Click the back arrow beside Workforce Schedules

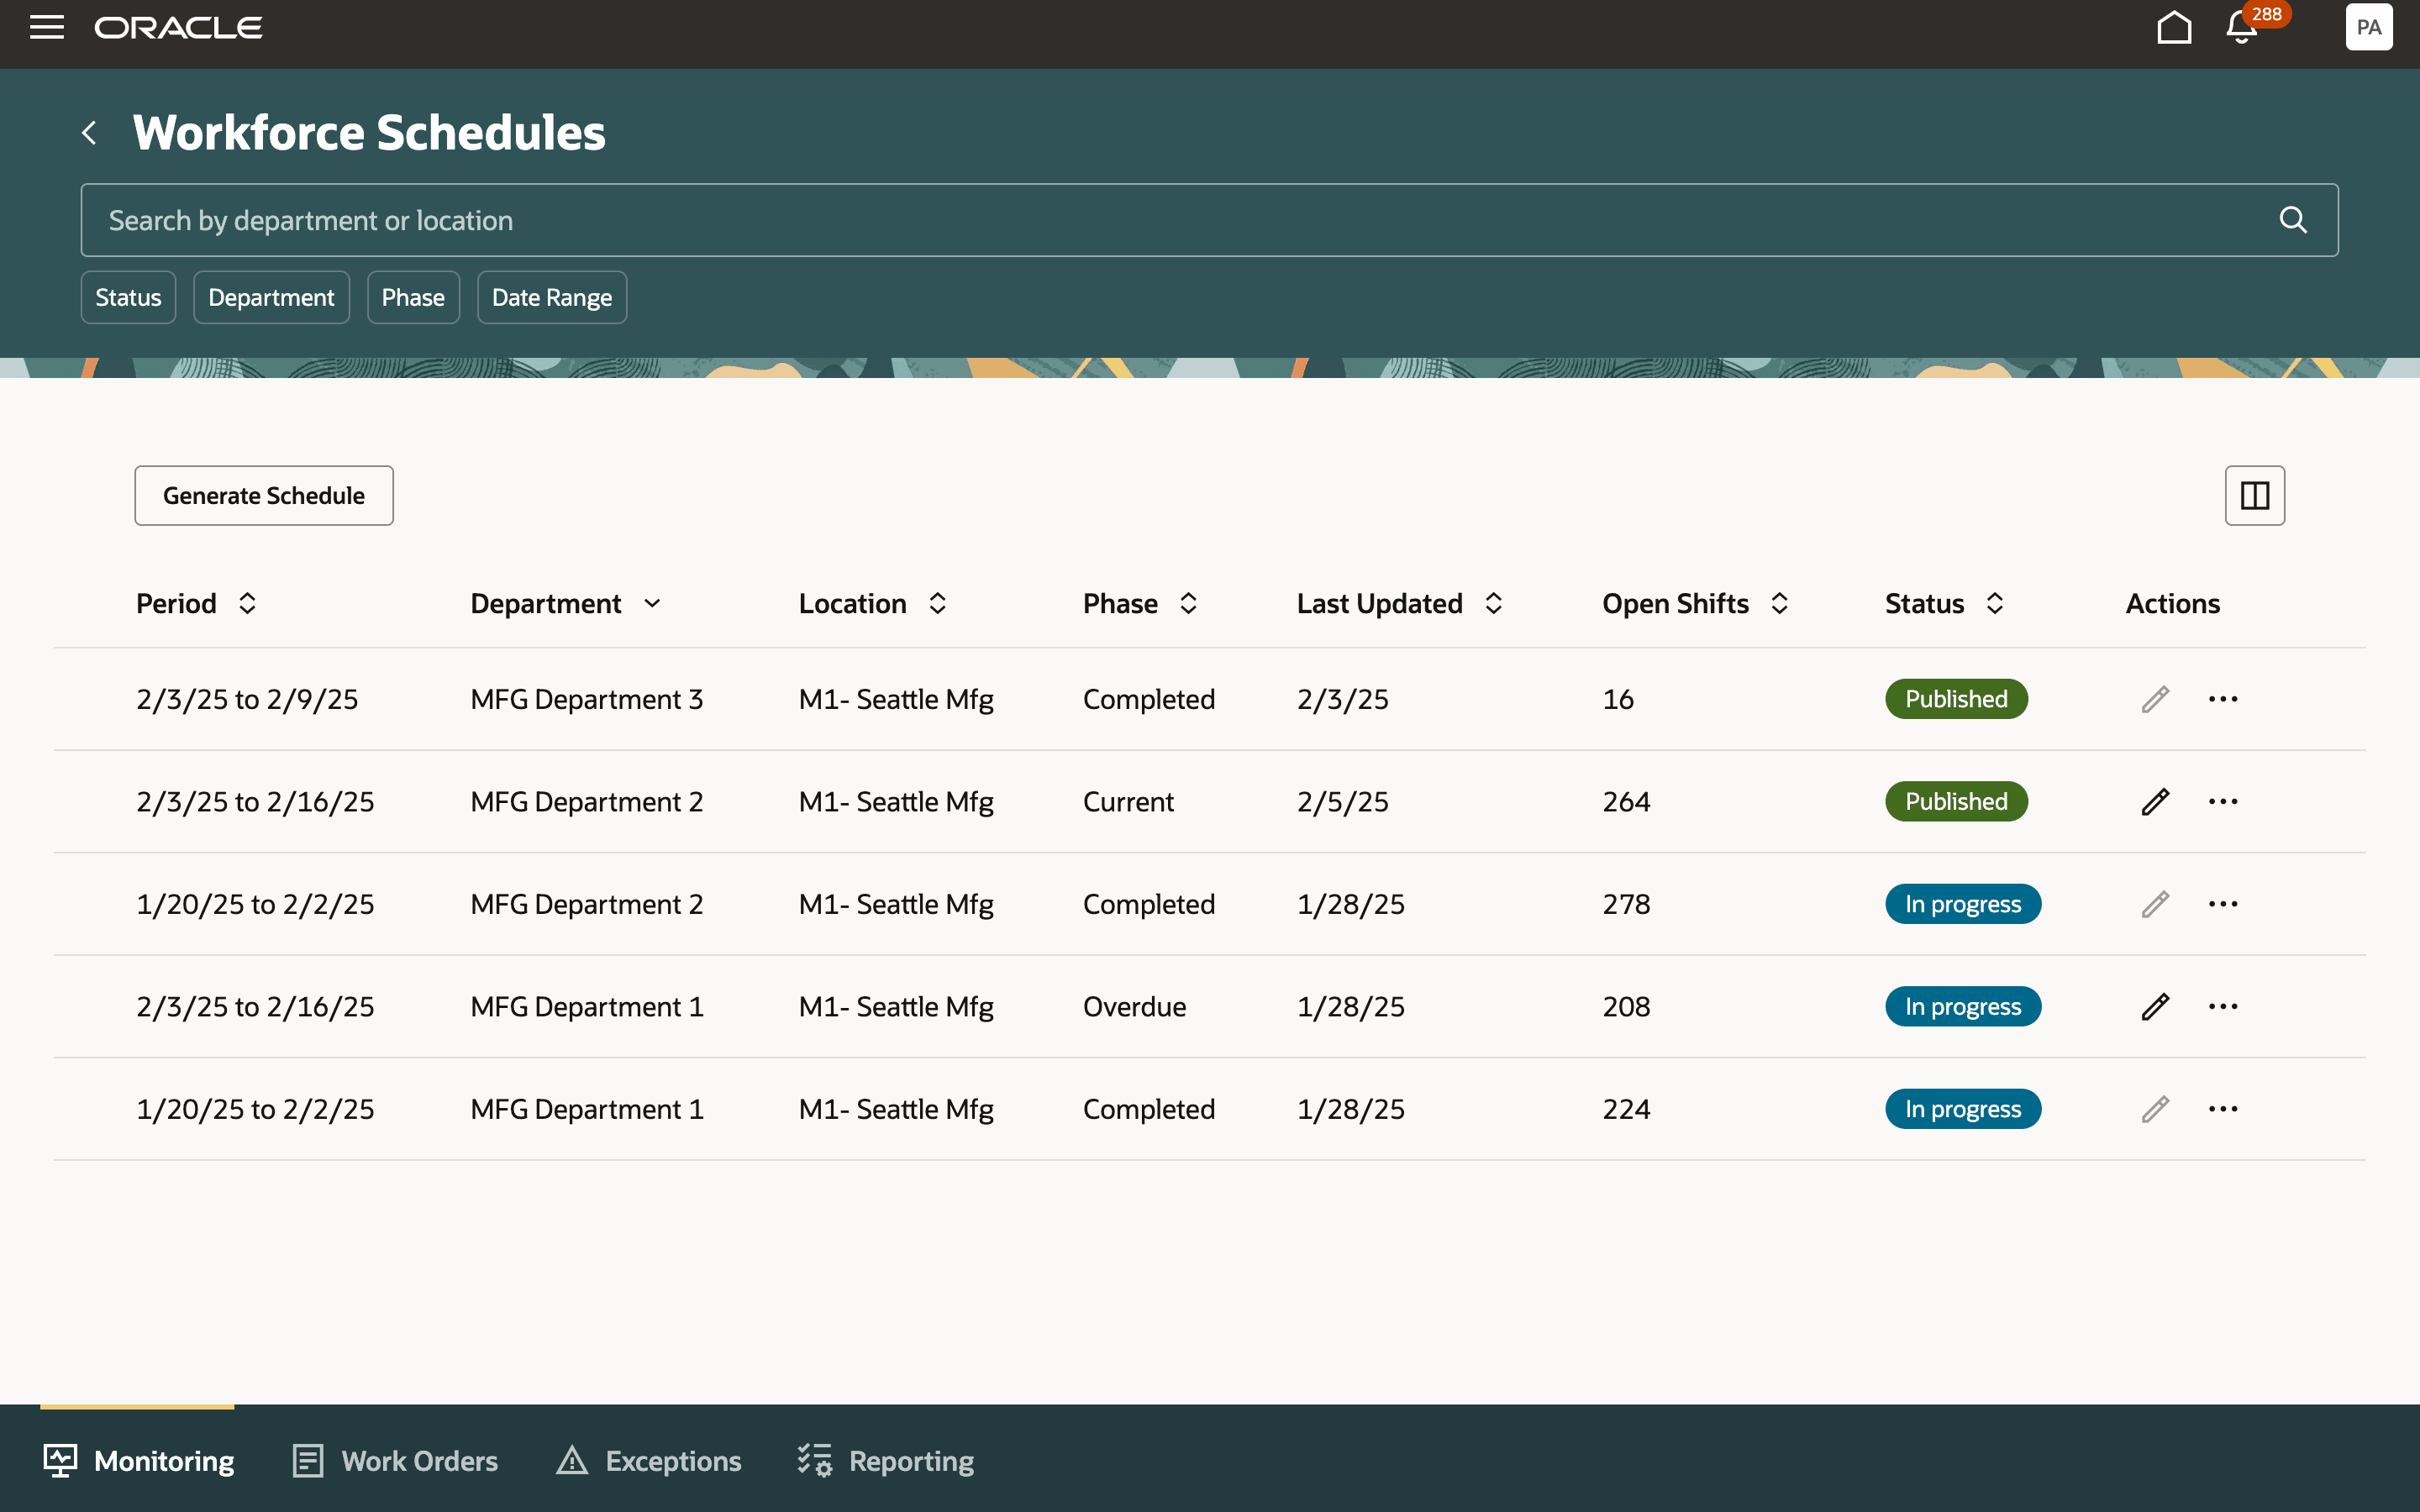(x=90, y=132)
